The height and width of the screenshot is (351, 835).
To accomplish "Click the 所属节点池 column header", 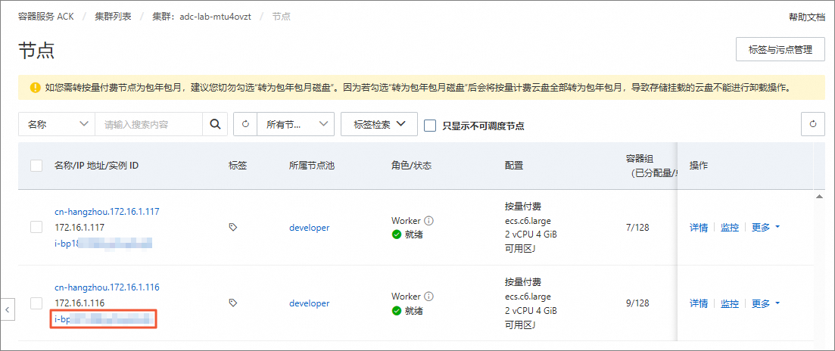I will click(x=312, y=166).
